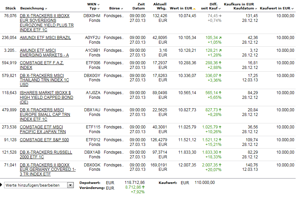Click the Kaufdatum sort arrow
Image resolution: width=298 pixels, height=197 pixels.
click(x=256, y=8)
